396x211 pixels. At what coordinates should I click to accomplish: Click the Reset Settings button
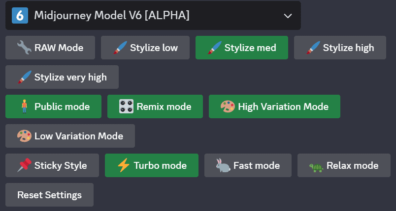click(49, 195)
